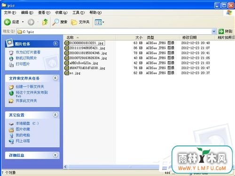Click the size value 86 KB
Screen dimensions: 235x176
[138, 48]
